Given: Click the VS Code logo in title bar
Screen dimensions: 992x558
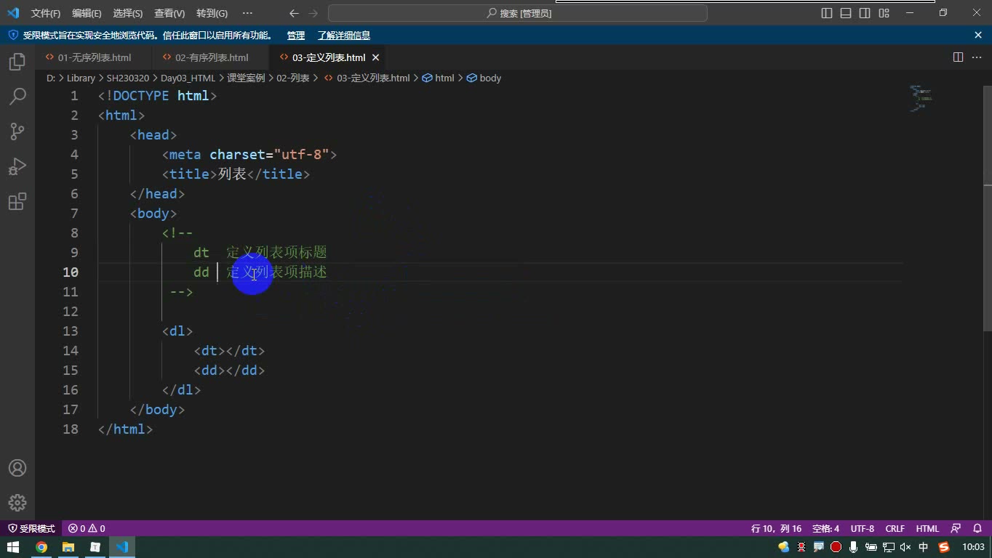Looking at the screenshot, I should pyautogui.click(x=13, y=13).
